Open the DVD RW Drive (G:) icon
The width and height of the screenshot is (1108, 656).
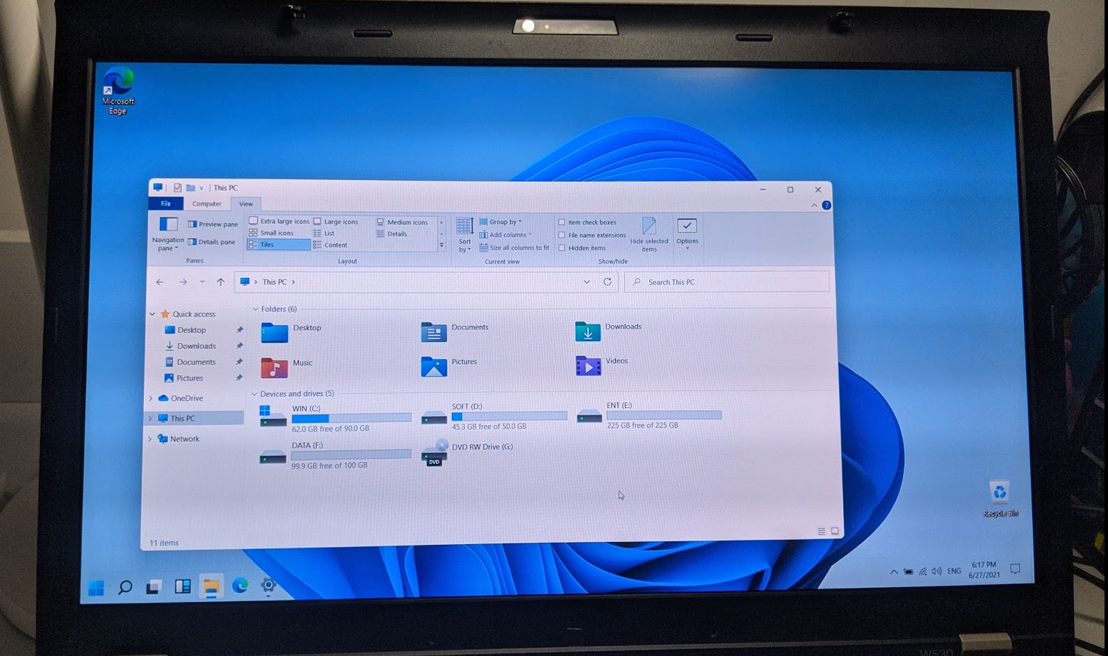pos(434,453)
